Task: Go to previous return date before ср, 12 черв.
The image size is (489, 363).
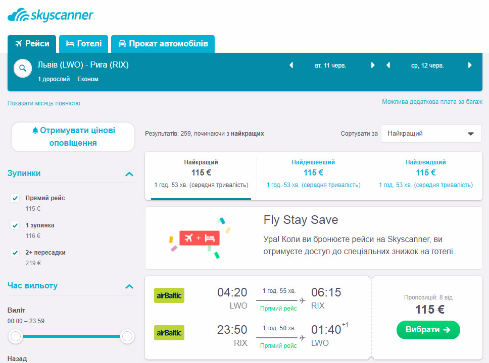Action: point(388,65)
